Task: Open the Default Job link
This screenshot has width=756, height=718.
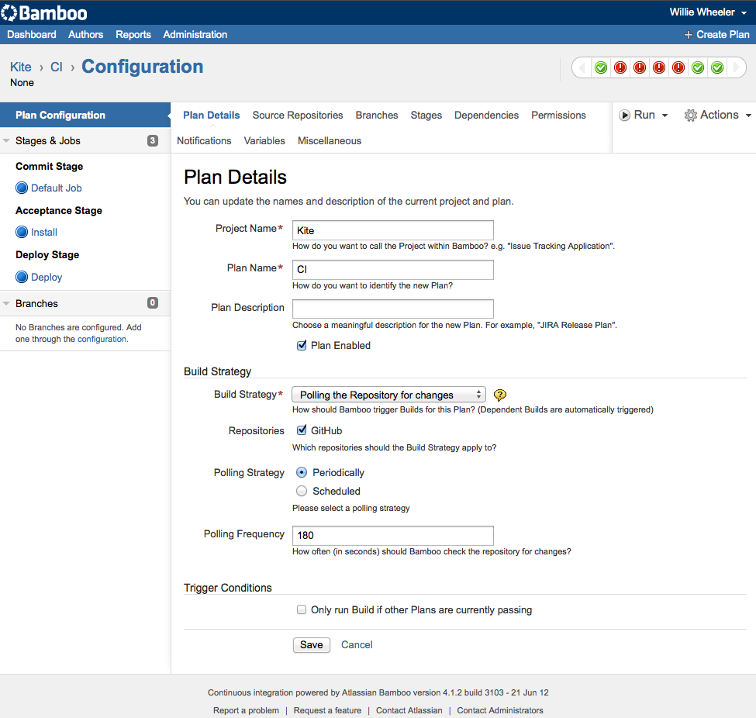Action: point(57,188)
